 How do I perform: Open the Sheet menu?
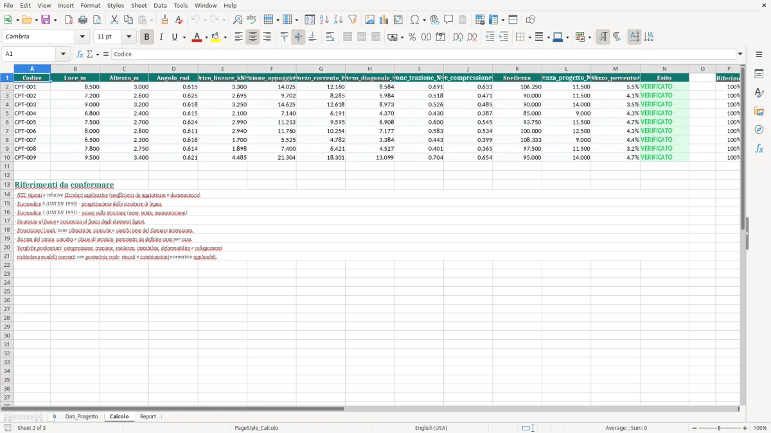tap(139, 5)
